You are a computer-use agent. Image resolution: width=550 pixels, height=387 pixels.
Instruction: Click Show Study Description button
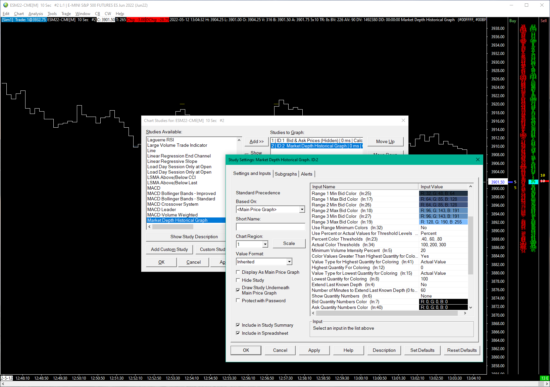pos(186,237)
